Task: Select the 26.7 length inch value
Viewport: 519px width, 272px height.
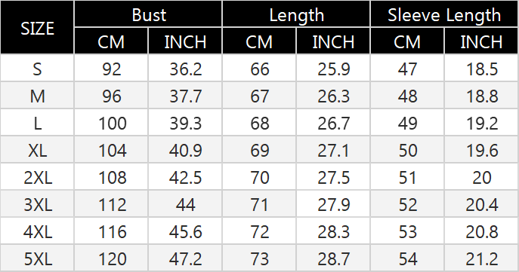Action: click(x=333, y=123)
